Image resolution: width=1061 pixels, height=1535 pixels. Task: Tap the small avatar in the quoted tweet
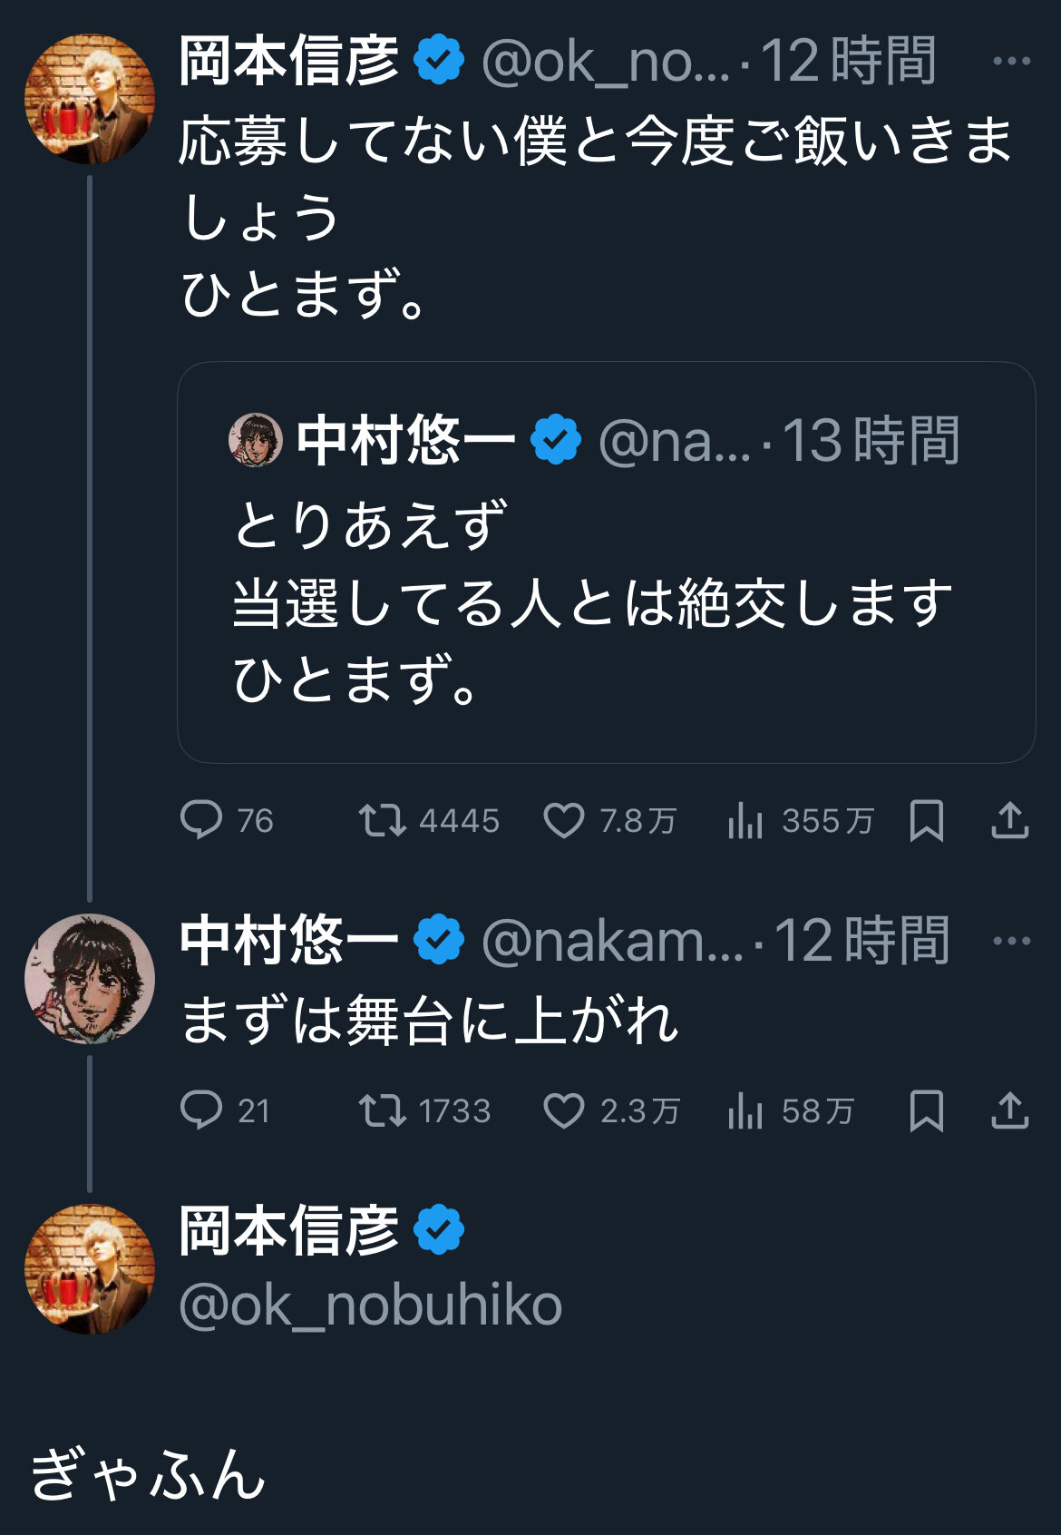(x=255, y=440)
